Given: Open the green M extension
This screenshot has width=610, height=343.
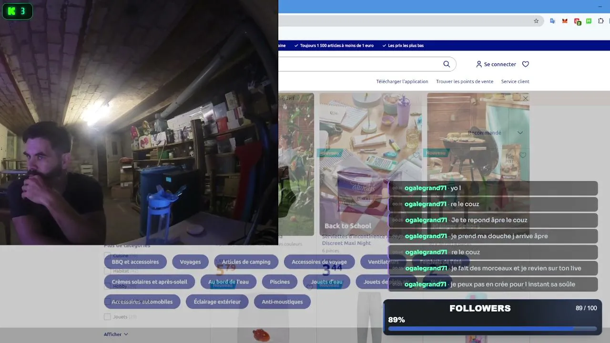Looking at the screenshot, I should click(x=589, y=21).
